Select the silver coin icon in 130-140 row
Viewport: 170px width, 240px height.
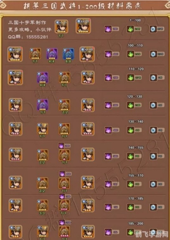point(153,130)
